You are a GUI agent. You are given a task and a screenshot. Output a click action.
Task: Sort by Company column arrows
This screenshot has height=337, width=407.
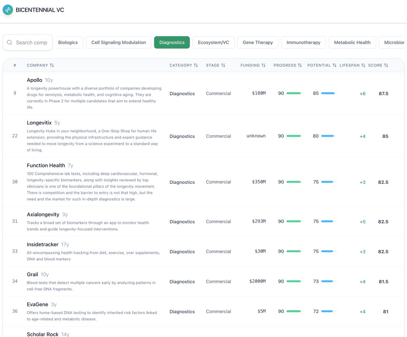[52, 65]
